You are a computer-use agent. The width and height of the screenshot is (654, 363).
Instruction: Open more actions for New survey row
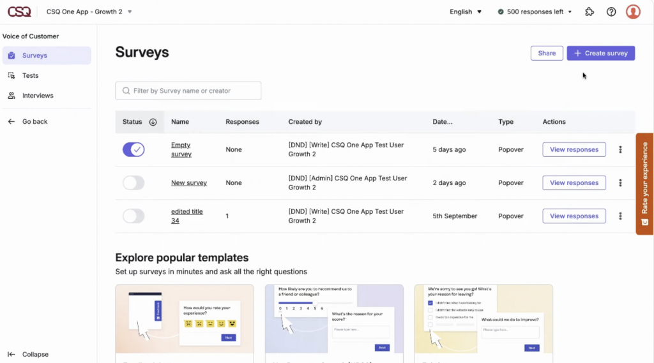[x=620, y=183]
